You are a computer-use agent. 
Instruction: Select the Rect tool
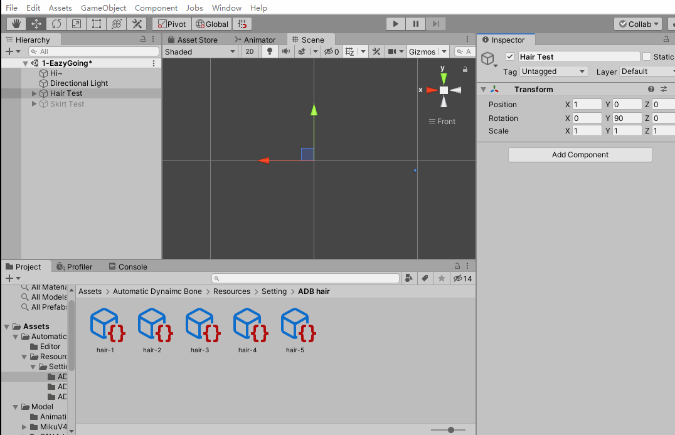click(x=97, y=23)
